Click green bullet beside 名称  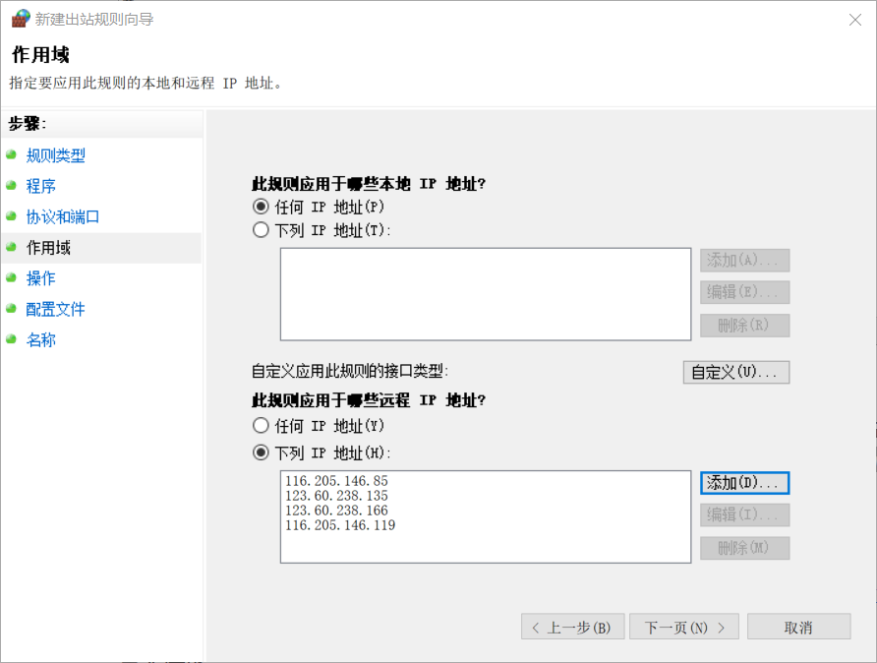pyautogui.click(x=11, y=339)
